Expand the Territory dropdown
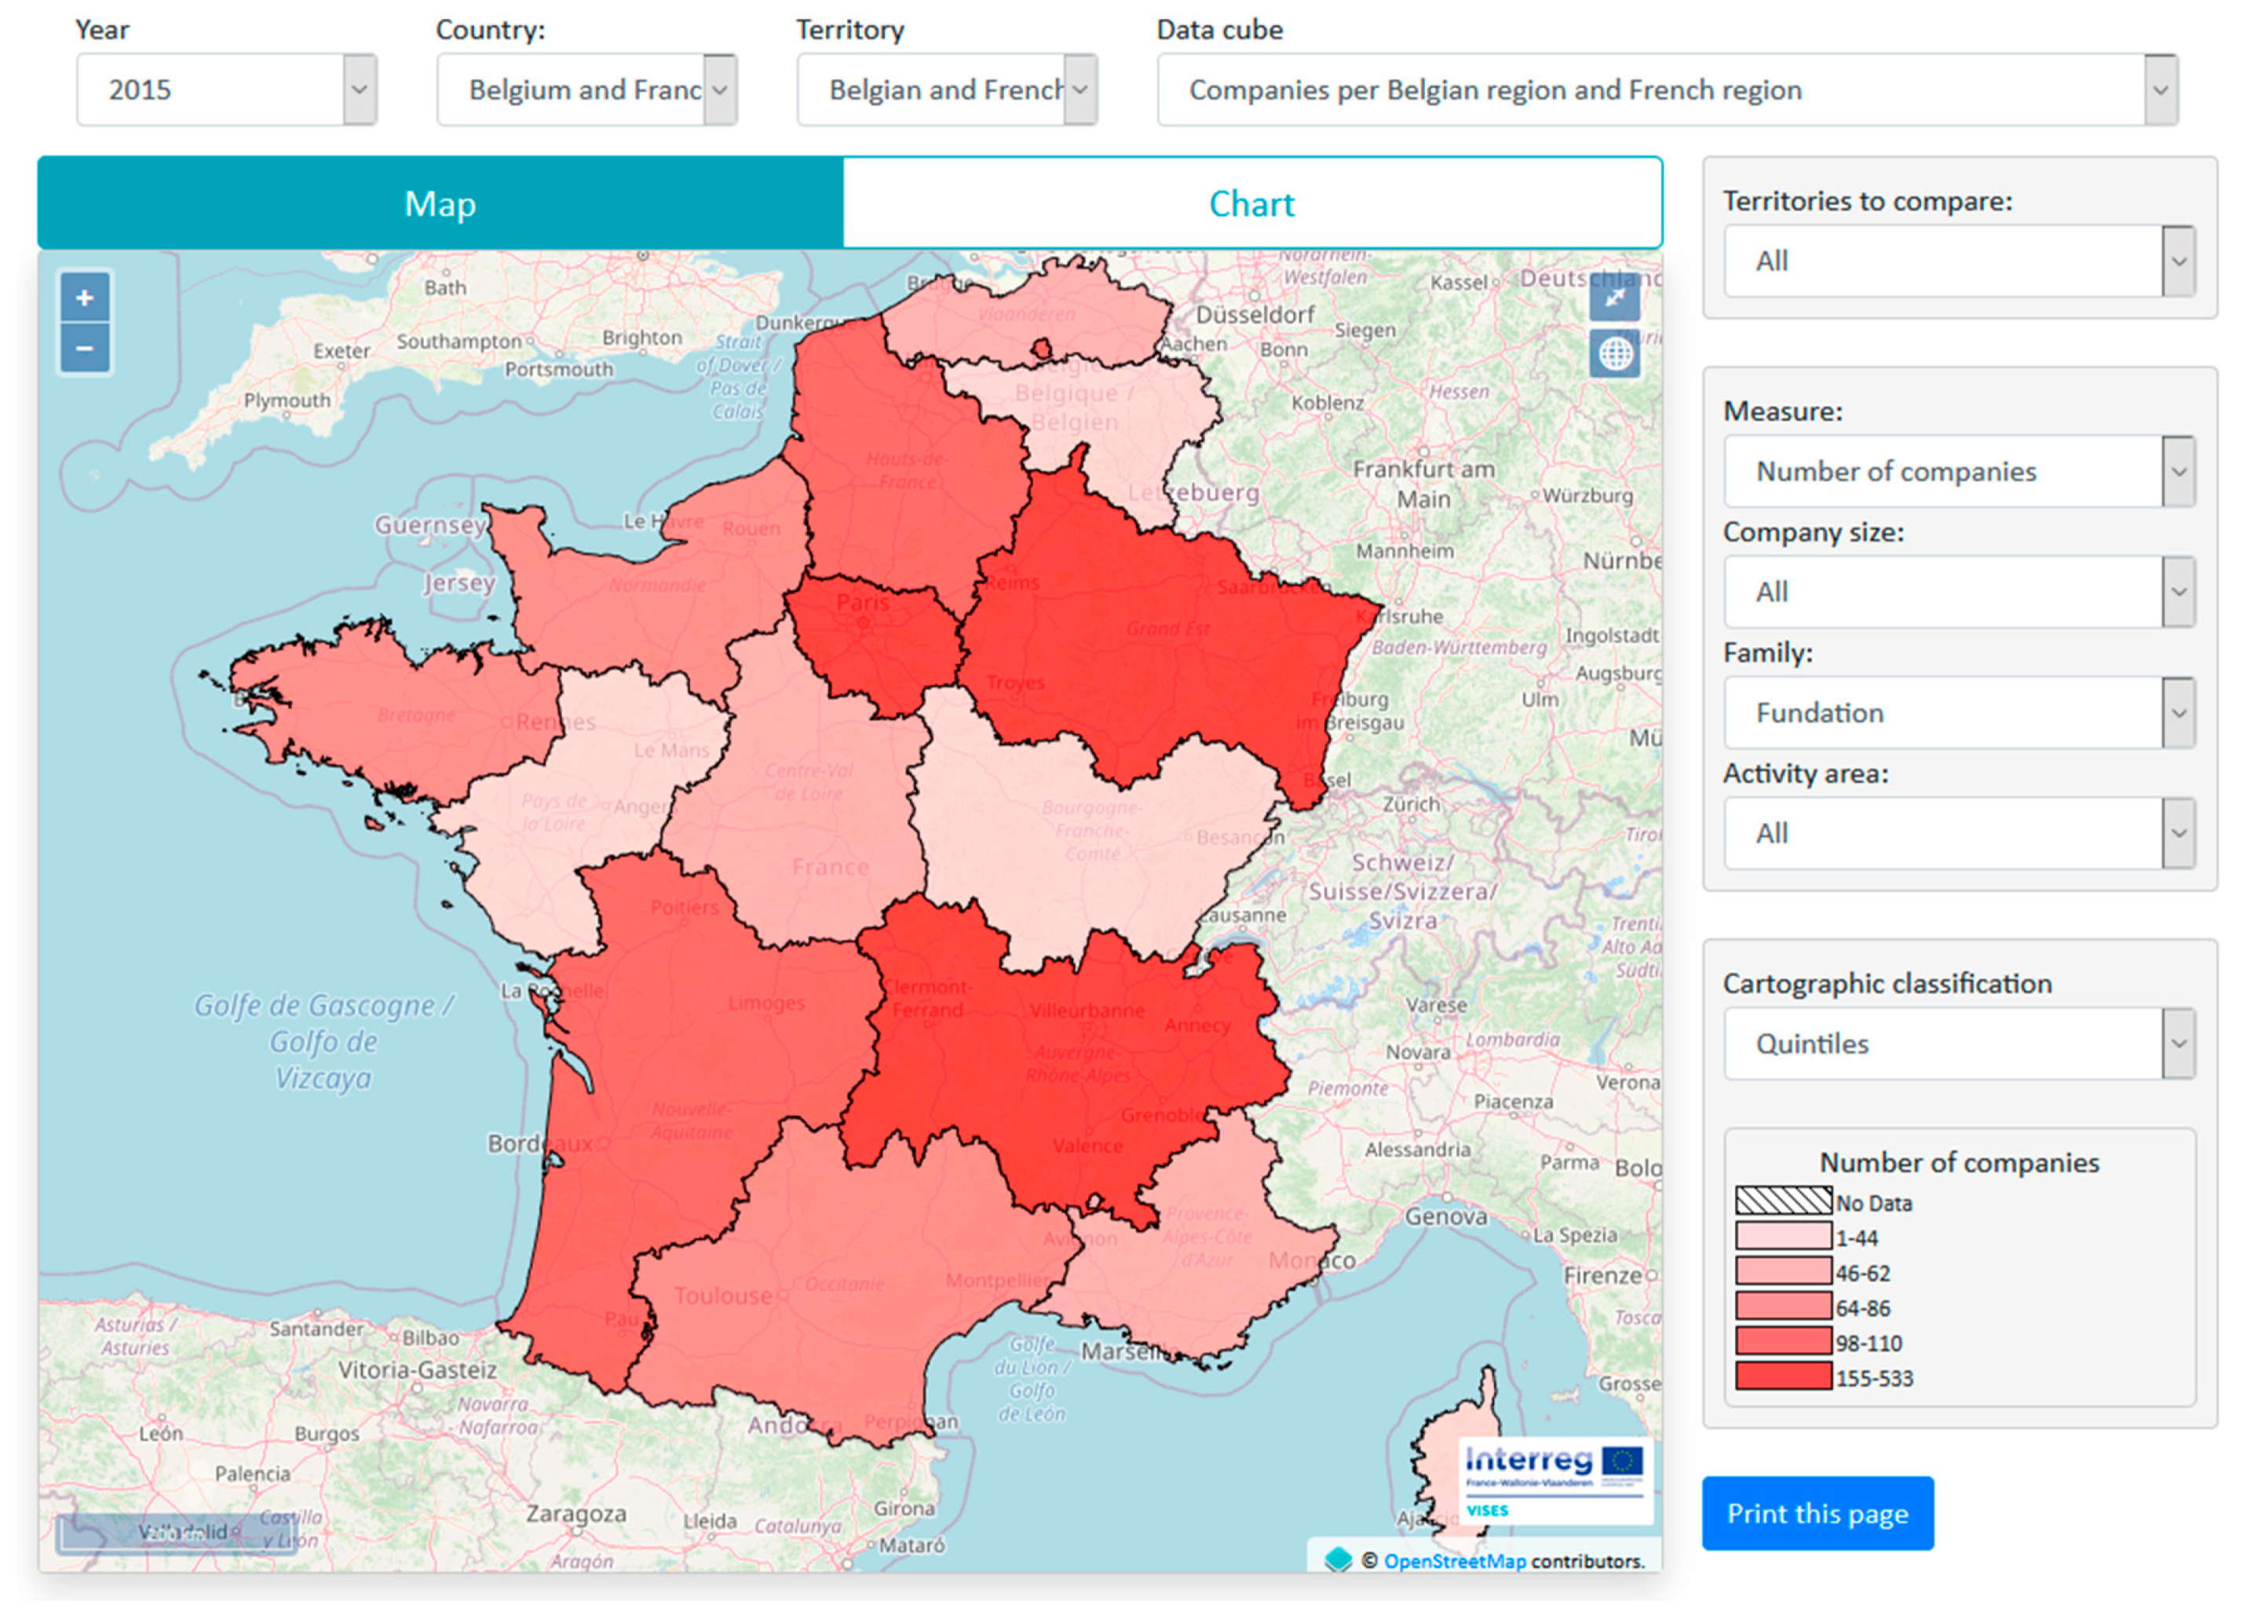The image size is (2250, 1612). click(x=947, y=90)
